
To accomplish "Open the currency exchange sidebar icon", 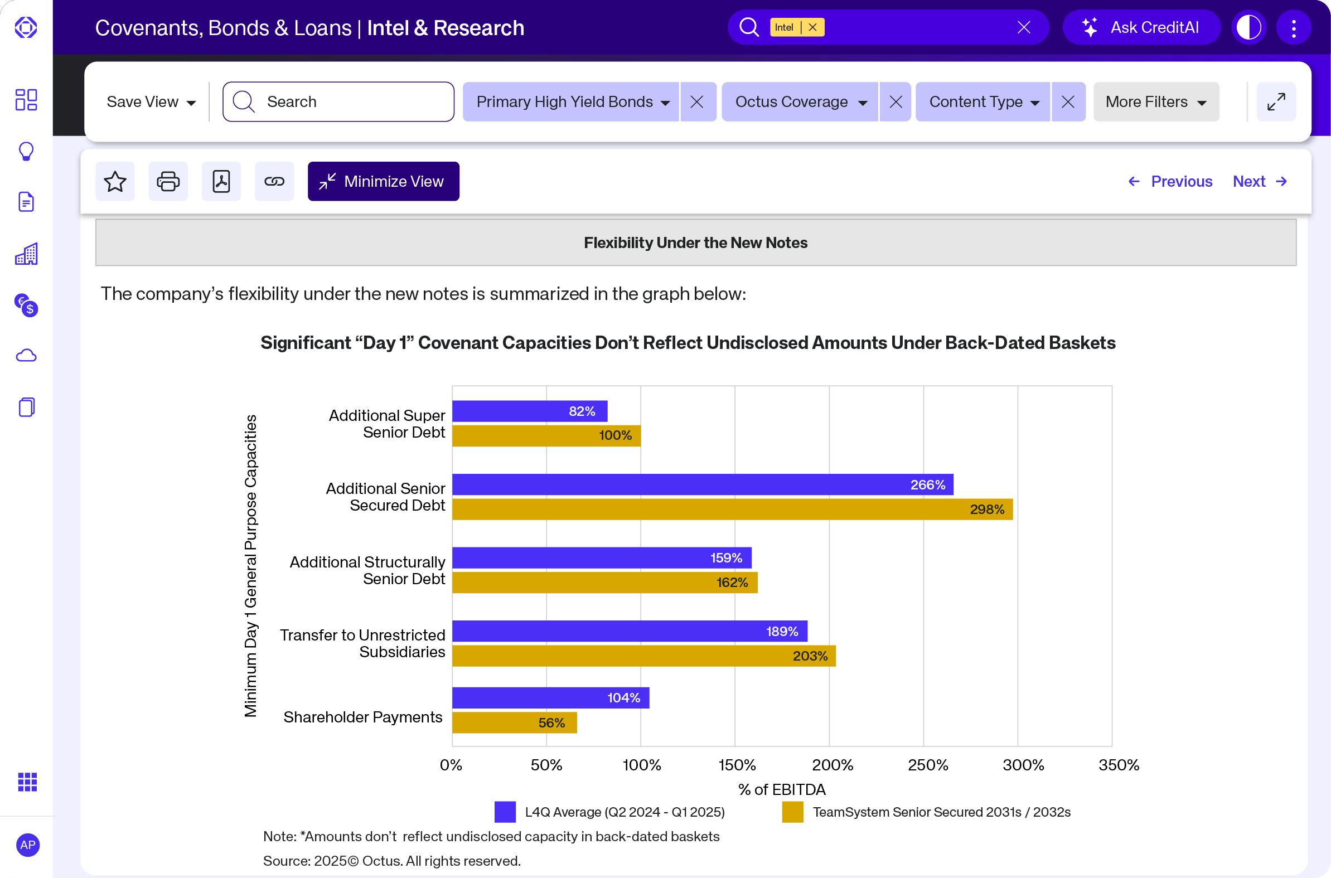I will [x=26, y=305].
